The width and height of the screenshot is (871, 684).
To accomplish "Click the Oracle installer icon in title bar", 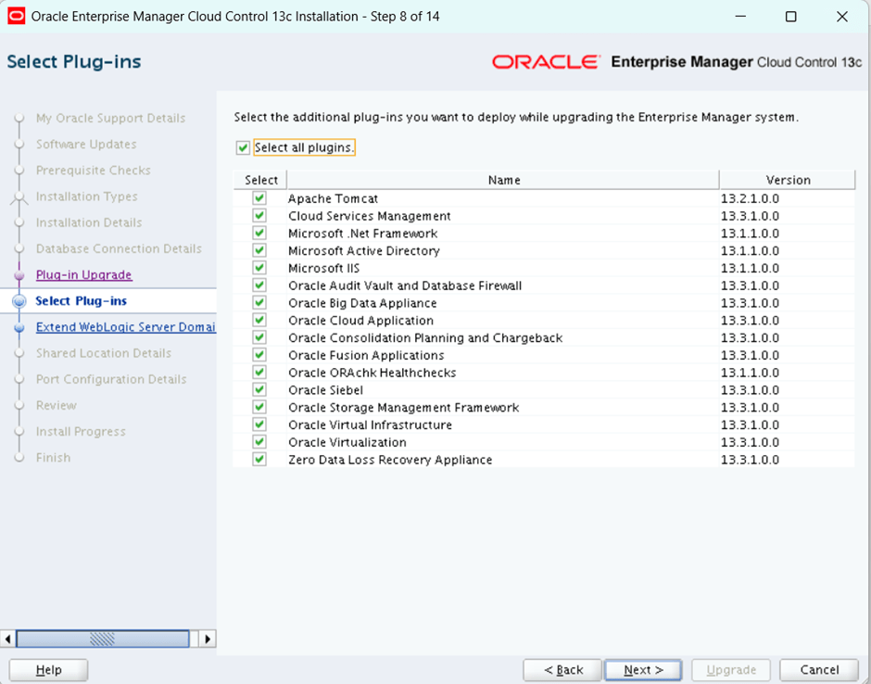I will [x=17, y=16].
